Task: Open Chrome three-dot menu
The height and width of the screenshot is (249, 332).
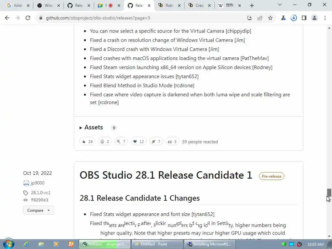Action: coord(325,18)
